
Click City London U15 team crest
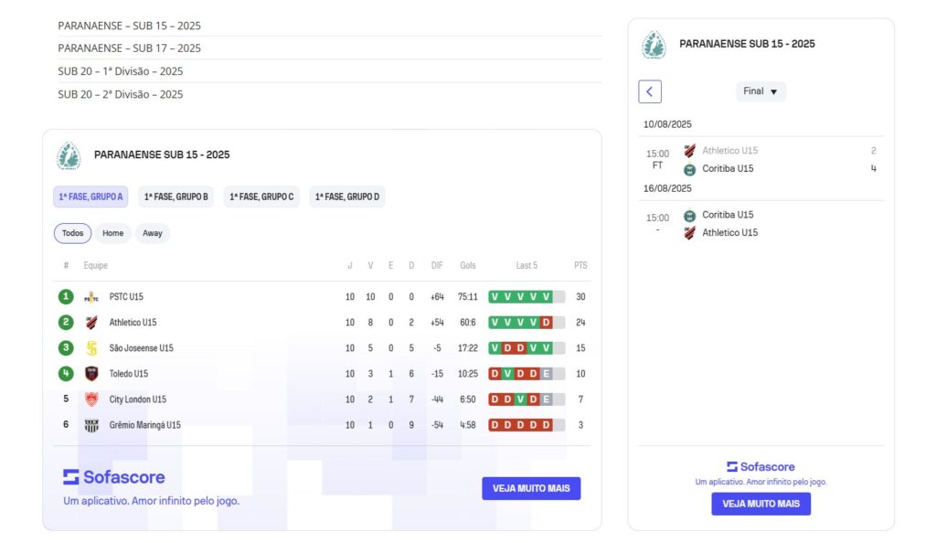click(91, 399)
